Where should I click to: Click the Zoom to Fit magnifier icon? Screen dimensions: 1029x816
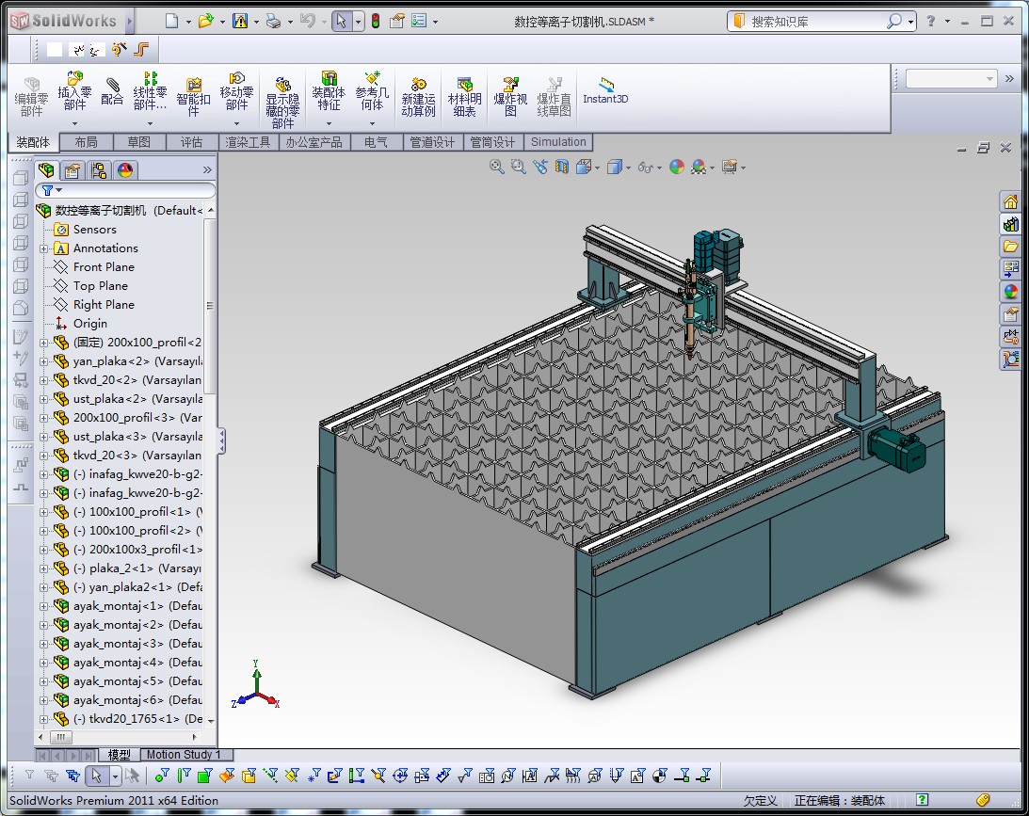pyautogui.click(x=497, y=167)
